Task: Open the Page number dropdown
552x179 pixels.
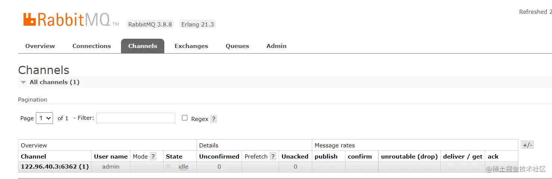Action: (x=44, y=118)
